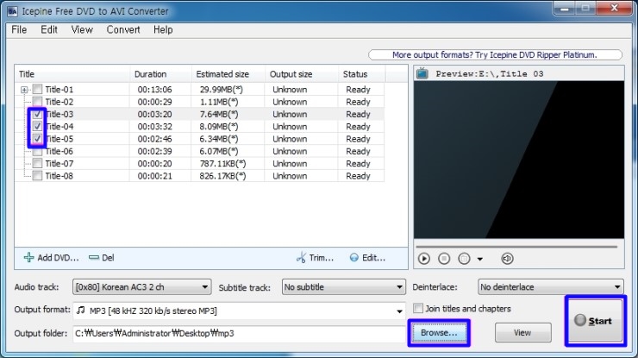
Task: Click the plus icon of Add DVD
Action: [29, 257]
